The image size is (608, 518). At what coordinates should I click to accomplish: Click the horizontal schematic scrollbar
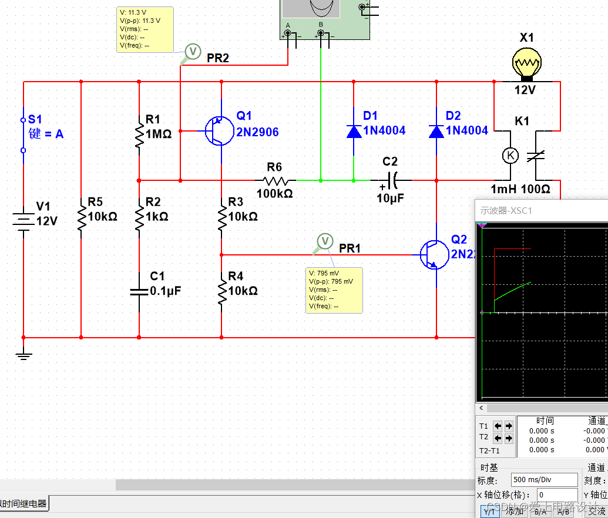[295, 485]
